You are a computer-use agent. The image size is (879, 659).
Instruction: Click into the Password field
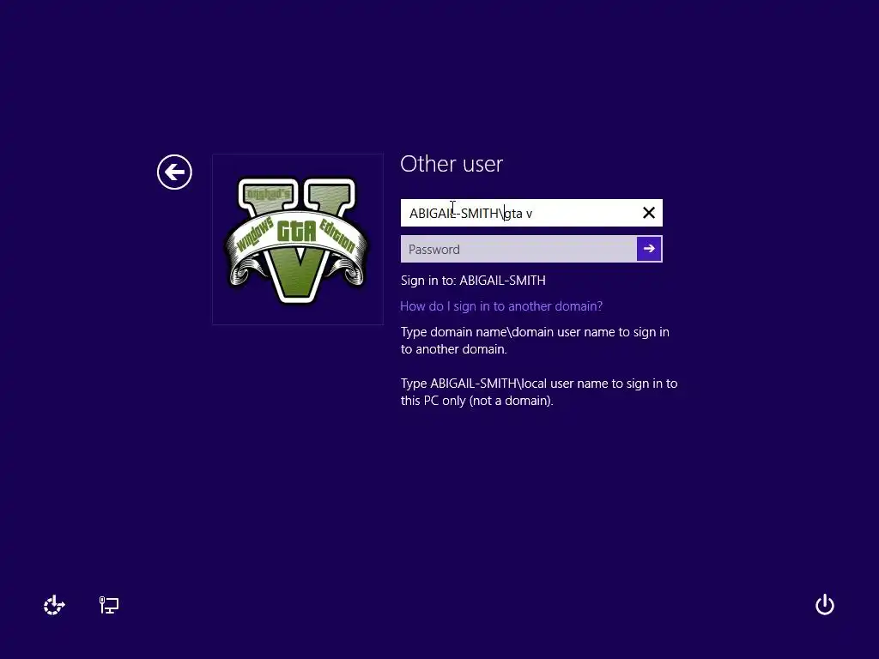pyautogui.click(x=518, y=249)
